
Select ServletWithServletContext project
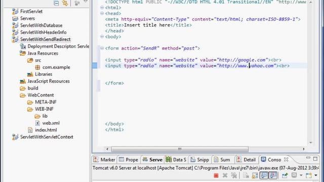pos(47,137)
